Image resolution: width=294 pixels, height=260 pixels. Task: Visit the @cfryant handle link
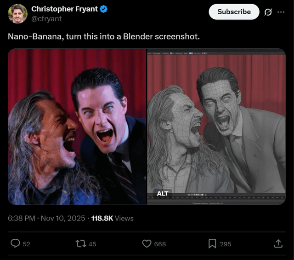click(46, 19)
